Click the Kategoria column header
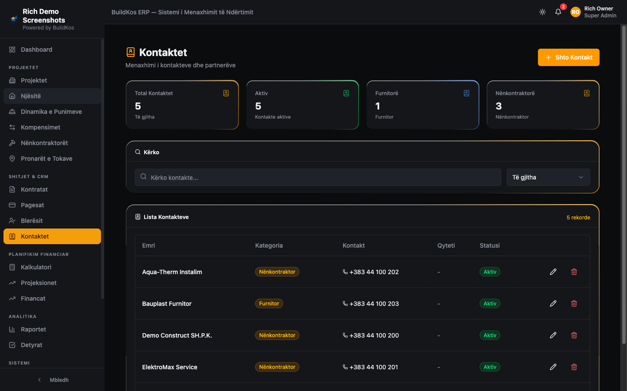This screenshot has width=627, height=391. click(269, 245)
